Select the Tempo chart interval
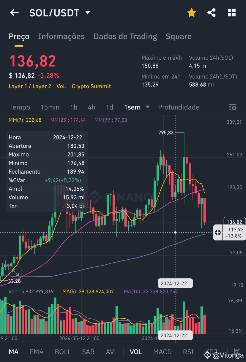246x362 pixels. click(x=20, y=107)
